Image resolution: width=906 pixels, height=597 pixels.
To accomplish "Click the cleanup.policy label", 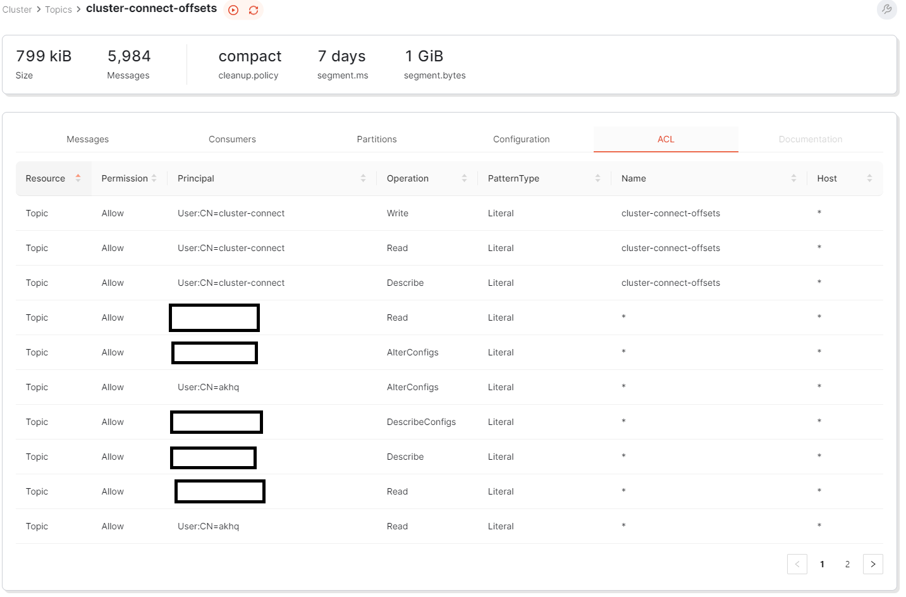I will [x=248, y=75].
